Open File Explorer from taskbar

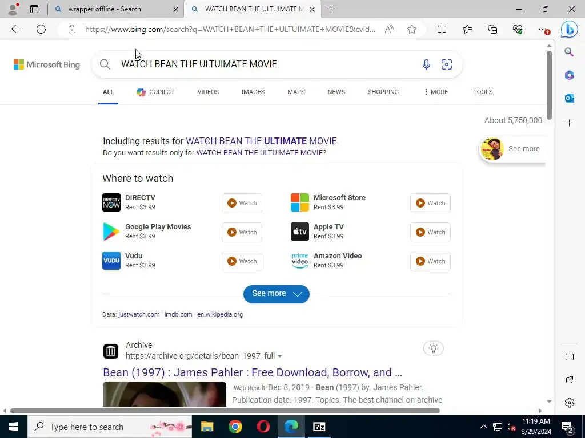(207, 427)
